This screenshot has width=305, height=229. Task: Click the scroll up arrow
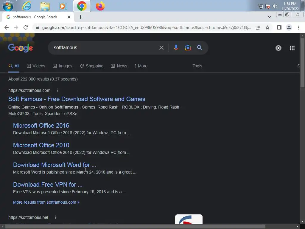302,36
